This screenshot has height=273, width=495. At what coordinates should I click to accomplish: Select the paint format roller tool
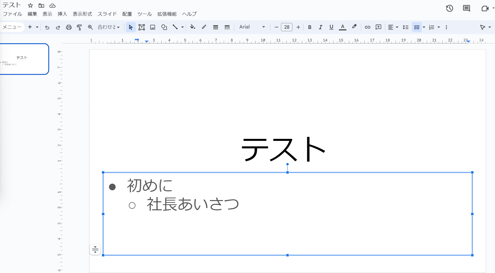click(79, 27)
